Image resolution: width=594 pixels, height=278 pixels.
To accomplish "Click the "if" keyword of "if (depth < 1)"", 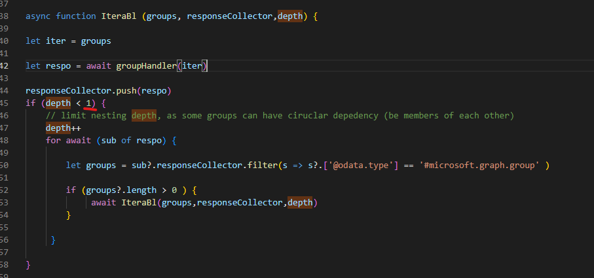I will point(31,103).
